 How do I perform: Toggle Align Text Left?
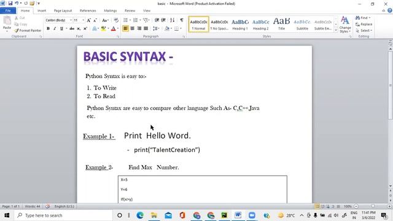click(x=125, y=28)
